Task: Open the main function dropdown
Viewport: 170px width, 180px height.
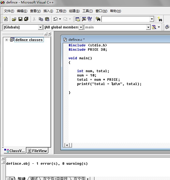Action: 148,27
